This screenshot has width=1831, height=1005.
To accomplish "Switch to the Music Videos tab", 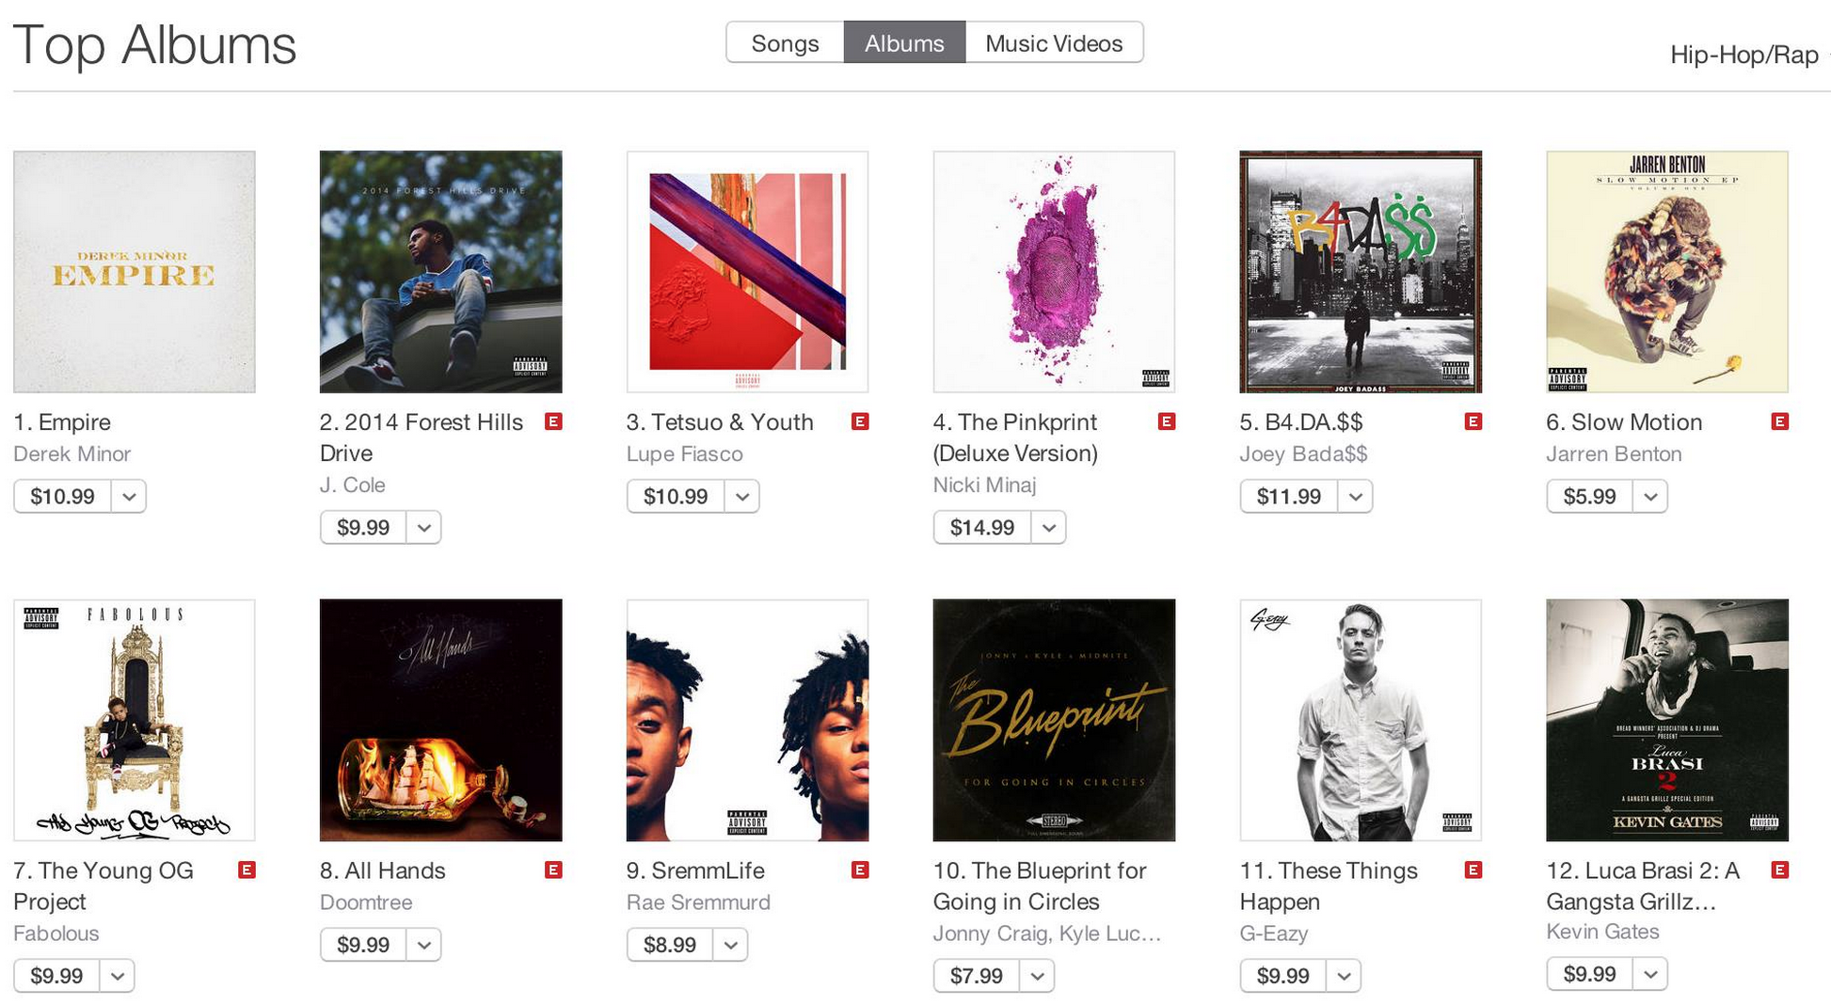I will (x=1054, y=43).
